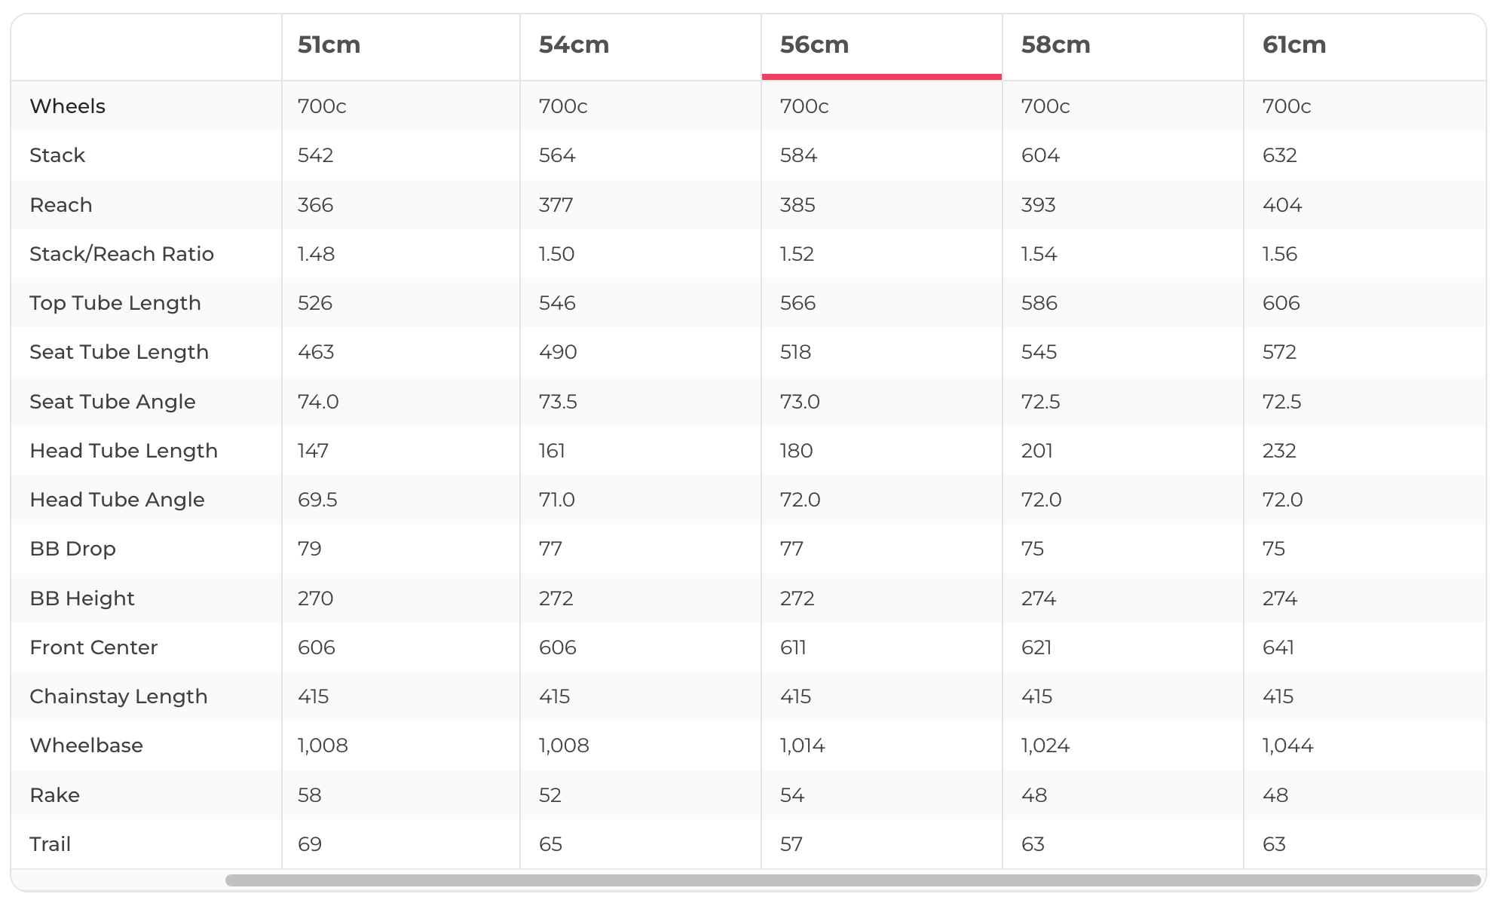
Task: Click the Wheels row label
Action: coord(67,106)
